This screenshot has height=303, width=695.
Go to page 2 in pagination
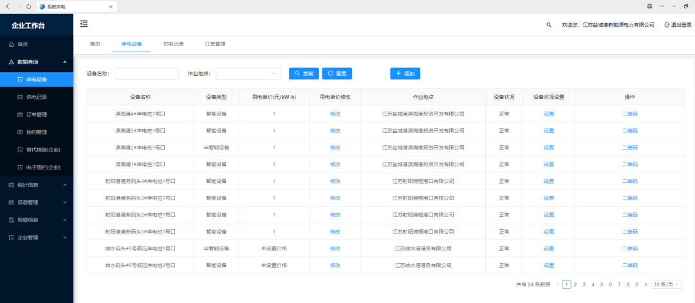[575, 284]
